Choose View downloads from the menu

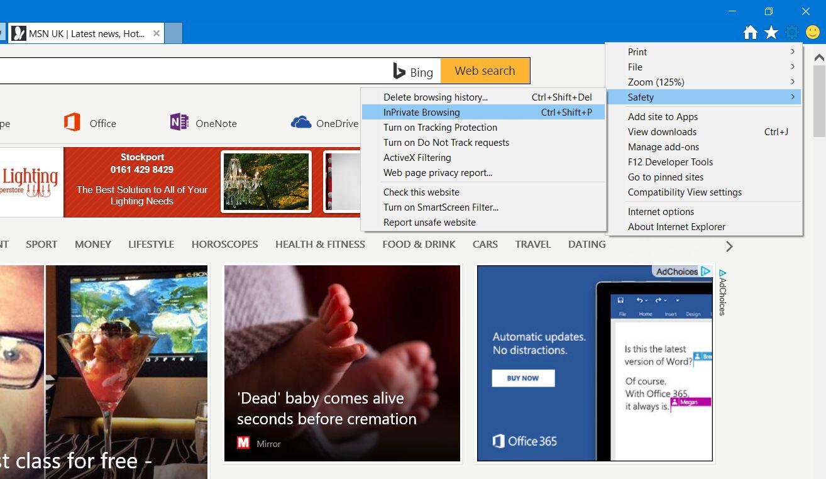click(704, 131)
